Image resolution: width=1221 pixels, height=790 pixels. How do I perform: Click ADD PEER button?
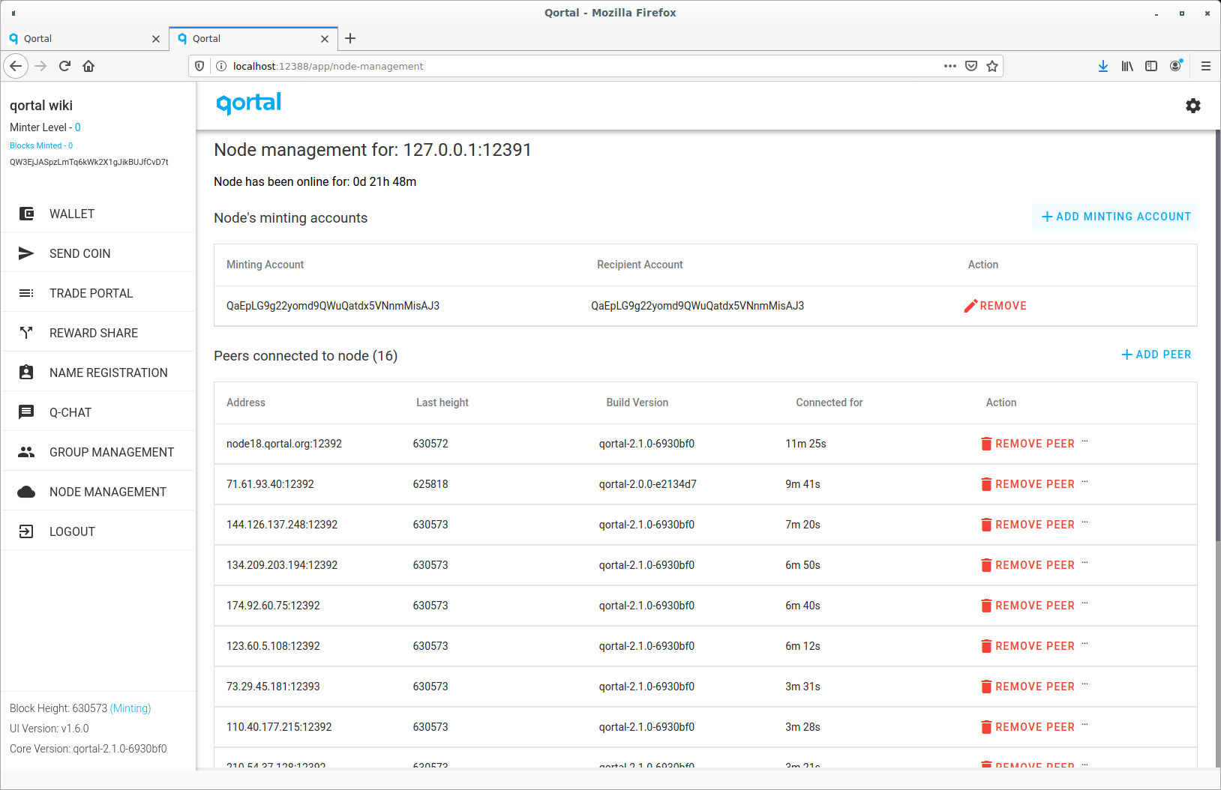click(x=1156, y=355)
